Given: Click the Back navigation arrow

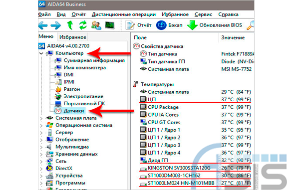Looking at the screenshot, I should click(43, 25).
